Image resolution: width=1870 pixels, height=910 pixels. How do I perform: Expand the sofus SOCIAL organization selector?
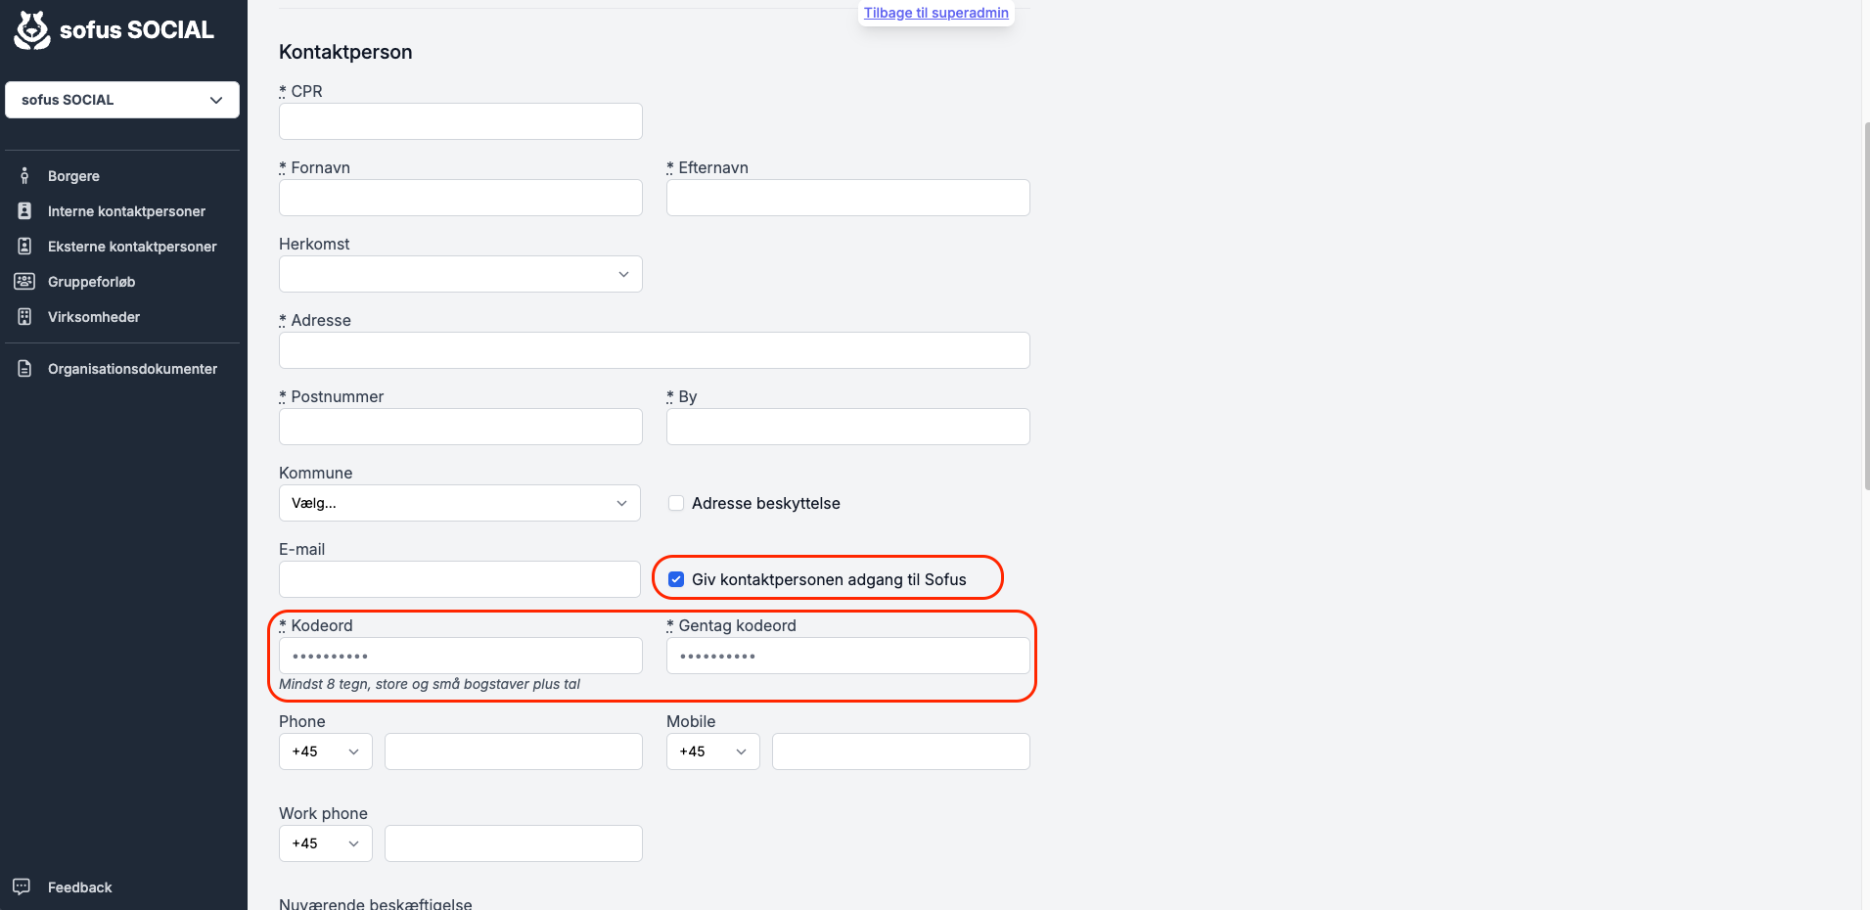pyautogui.click(x=122, y=100)
